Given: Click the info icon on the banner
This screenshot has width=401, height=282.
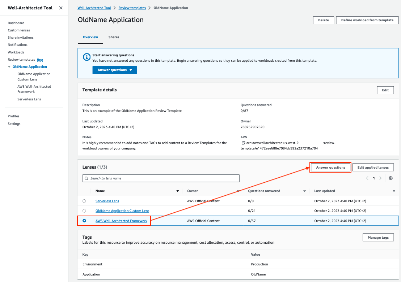Looking at the screenshot, I should [x=86, y=57].
